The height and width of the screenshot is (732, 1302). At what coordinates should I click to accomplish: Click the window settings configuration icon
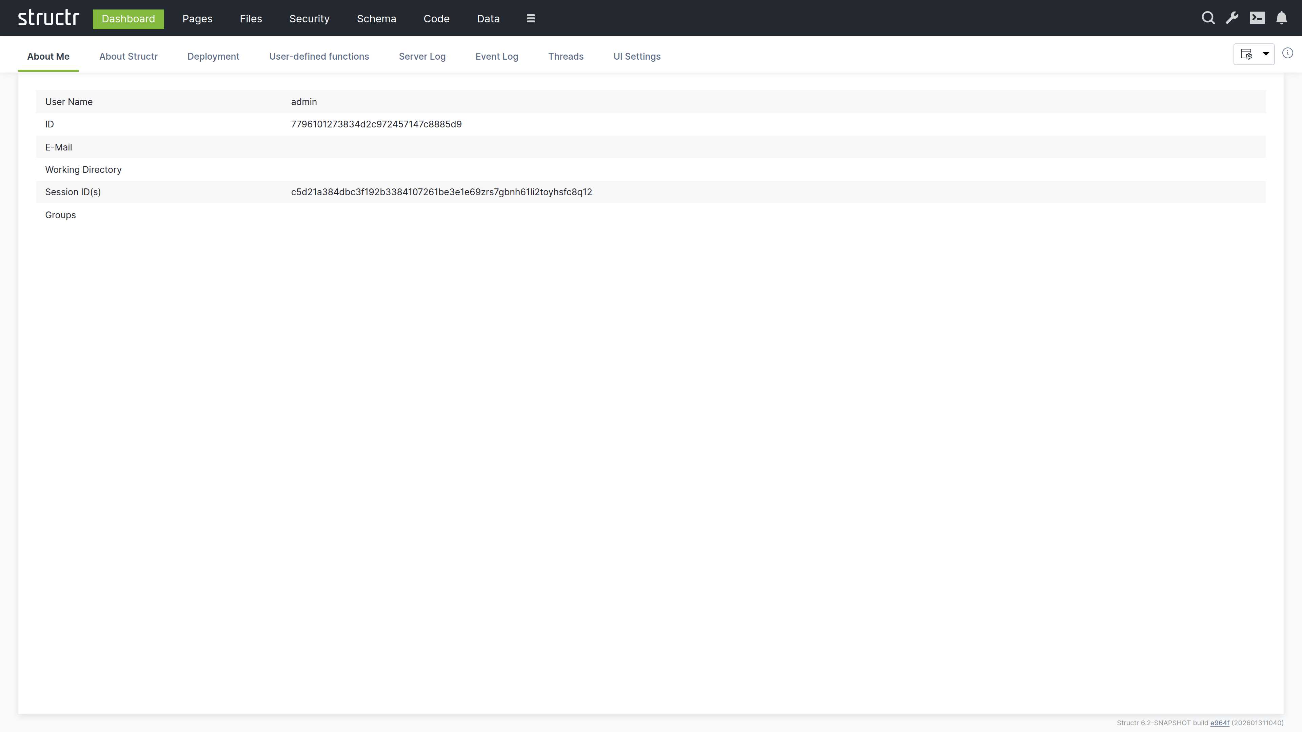[x=1246, y=54]
